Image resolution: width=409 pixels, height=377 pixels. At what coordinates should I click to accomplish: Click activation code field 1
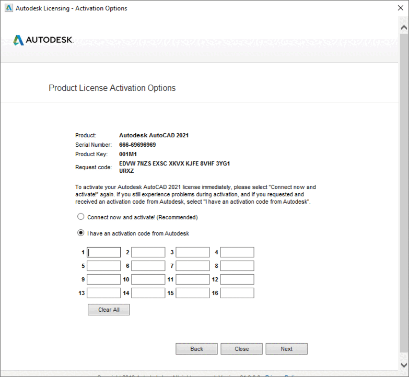pos(104,252)
